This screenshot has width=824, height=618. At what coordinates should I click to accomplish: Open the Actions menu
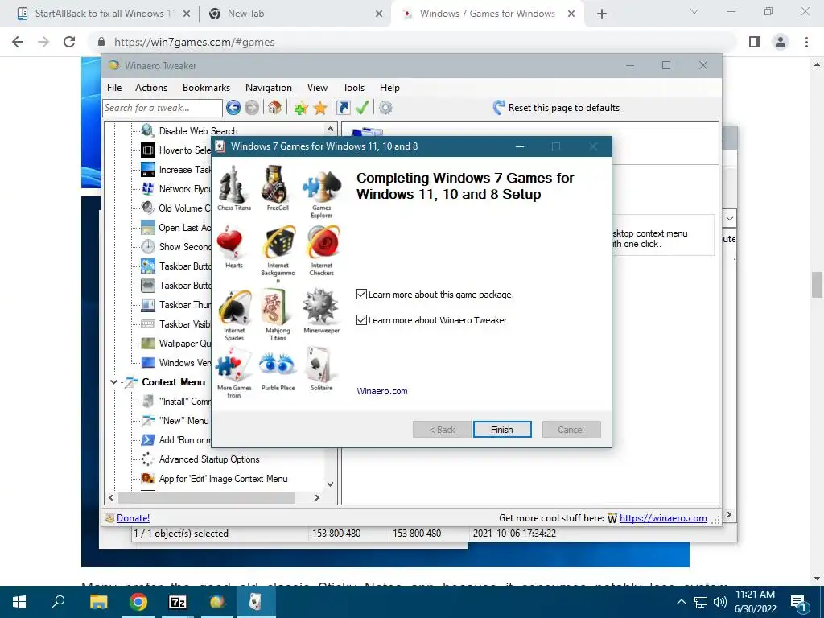tap(151, 88)
